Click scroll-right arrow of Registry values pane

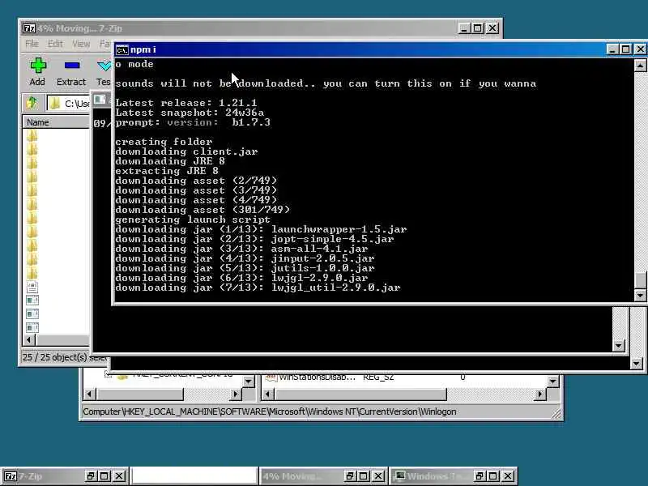tap(539, 394)
